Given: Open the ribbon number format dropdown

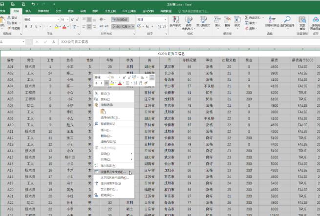Looking at the screenshot, I should 165,20.
